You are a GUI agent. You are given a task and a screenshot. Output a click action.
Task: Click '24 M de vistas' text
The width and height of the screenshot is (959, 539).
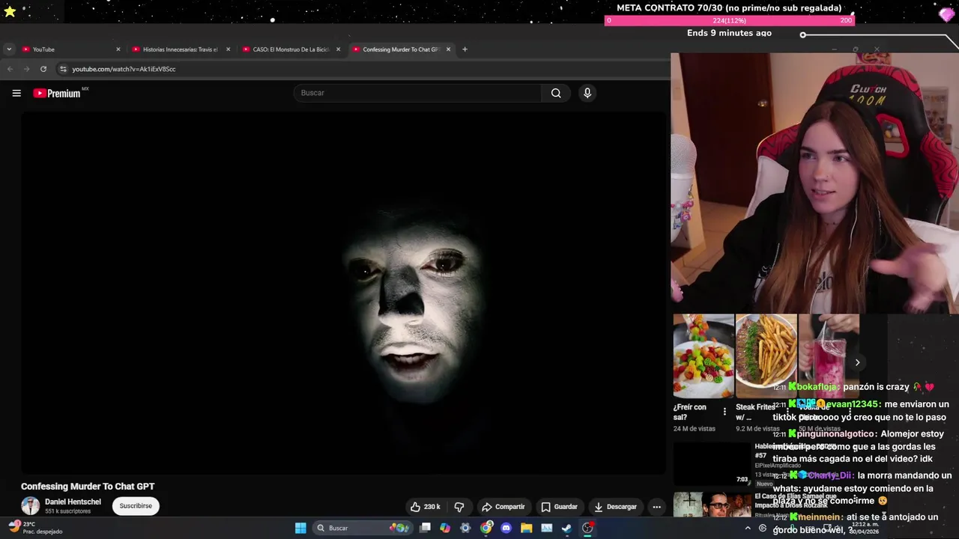(x=694, y=429)
